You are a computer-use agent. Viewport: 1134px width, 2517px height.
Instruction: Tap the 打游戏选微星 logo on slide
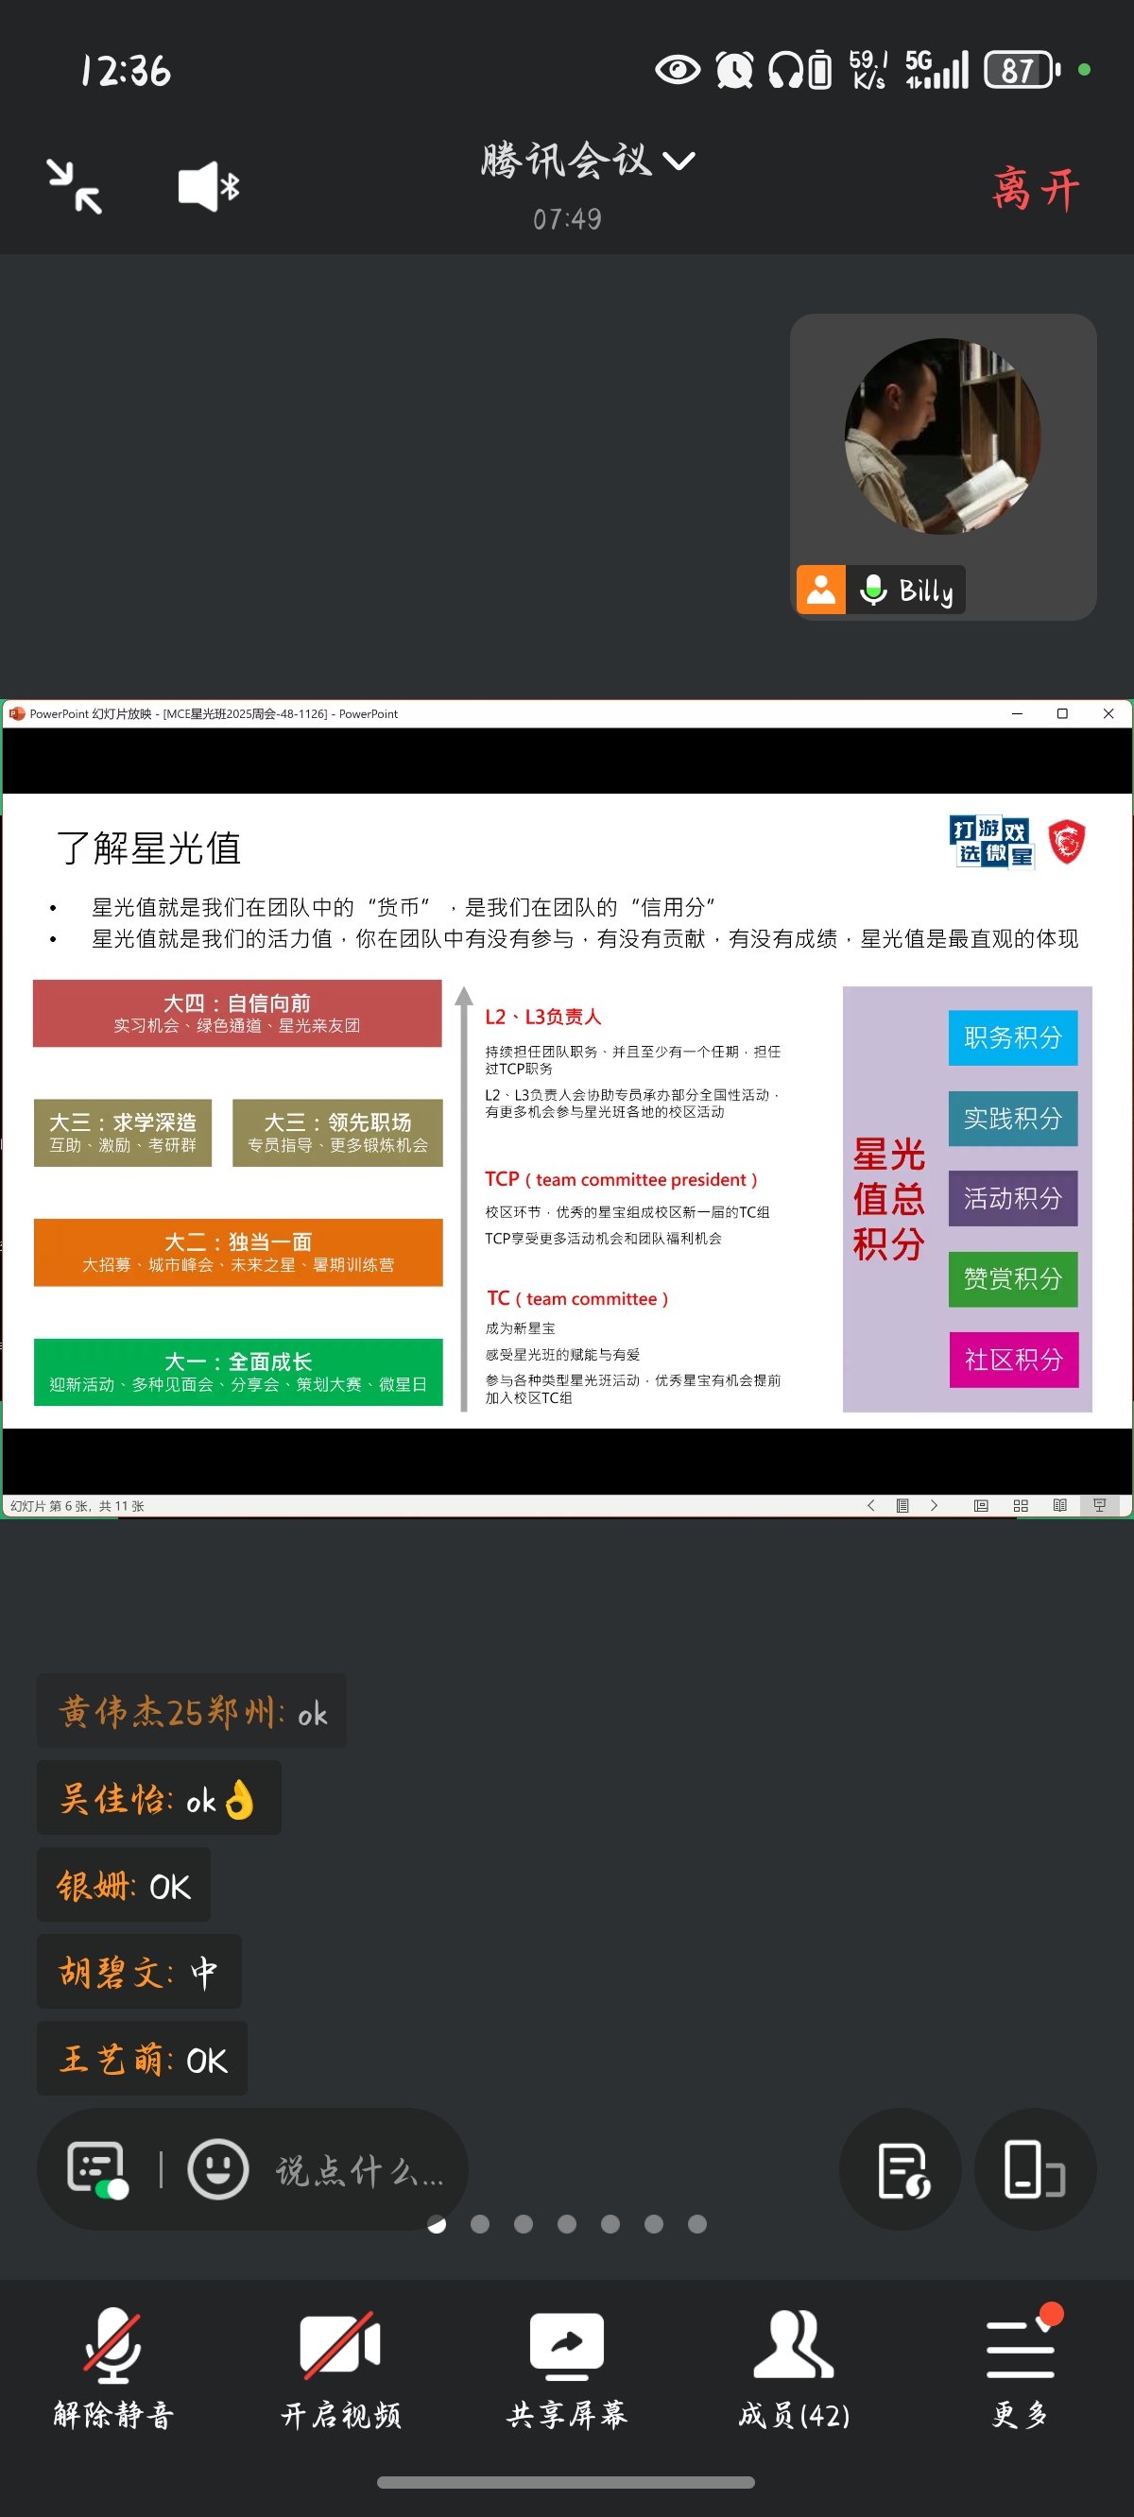(x=990, y=842)
